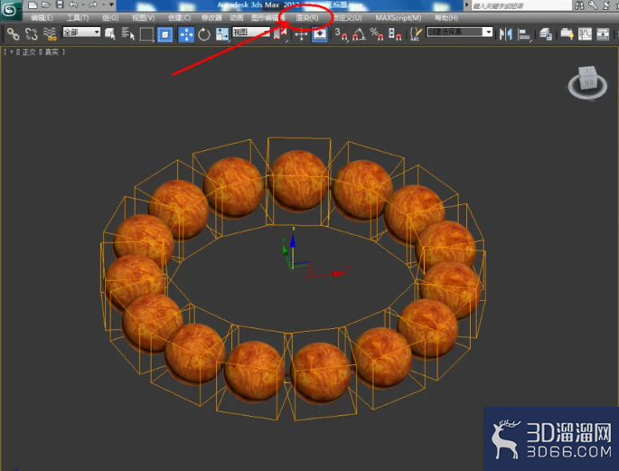619x471 pixels.
Task: Select the Unlink Selection tool
Action: click(x=32, y=34)
